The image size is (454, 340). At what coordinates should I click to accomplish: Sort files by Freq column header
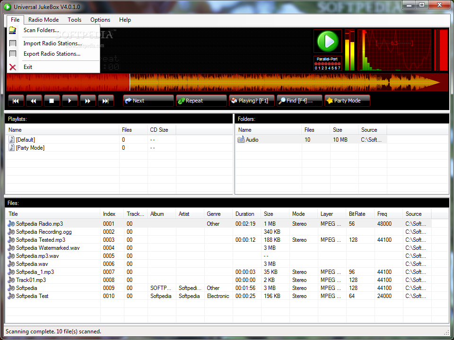(389, 214)
